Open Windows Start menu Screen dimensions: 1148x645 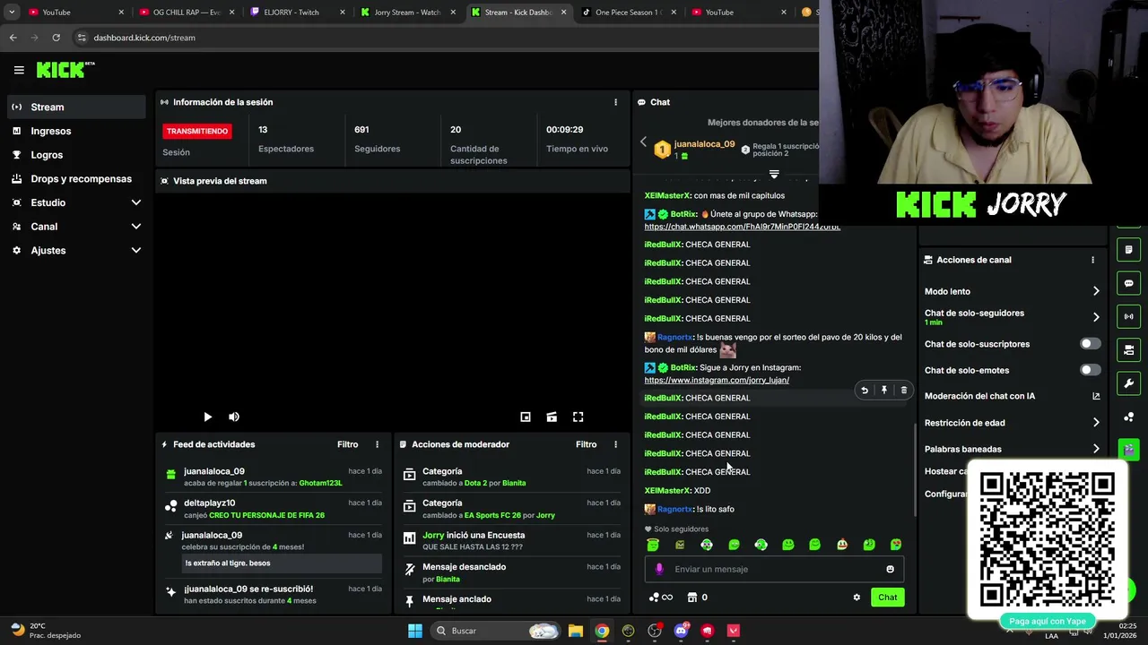click(414, 631)
